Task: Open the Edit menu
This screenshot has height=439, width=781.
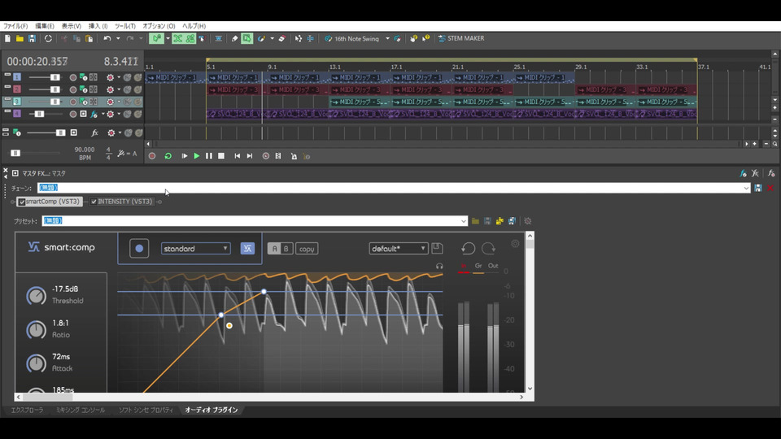Action: 44,26
